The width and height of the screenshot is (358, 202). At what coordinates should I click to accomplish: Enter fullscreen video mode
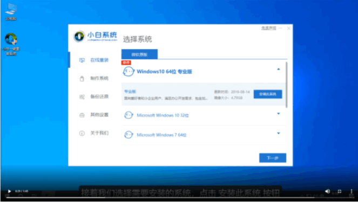[340, 191]
